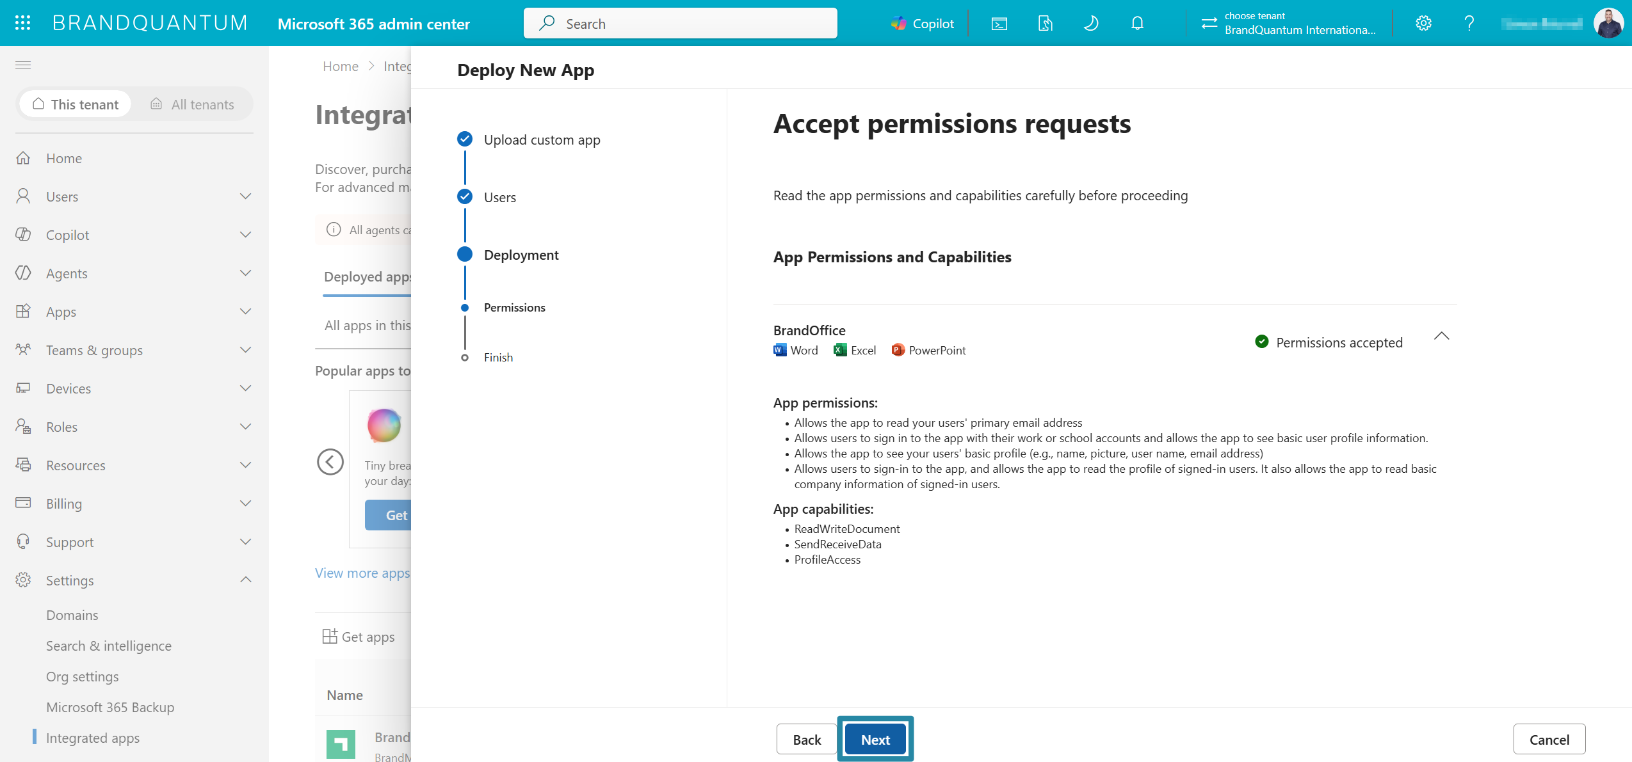This screenshot has height=762, width=1632.
Task: Click the Get apps grid icon
Action: [330, 637]
